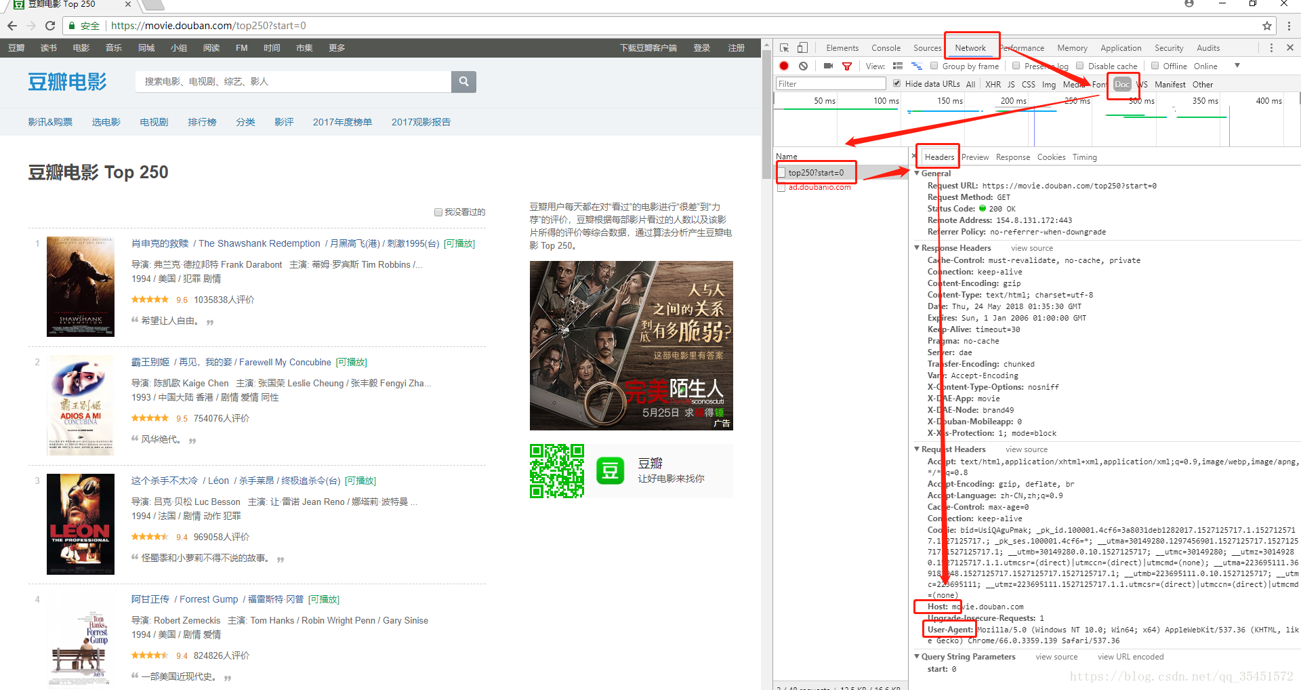This screenshot has width=1301, height=690.
Task: Collapse the Request Headers section
Action: point(917,449)
